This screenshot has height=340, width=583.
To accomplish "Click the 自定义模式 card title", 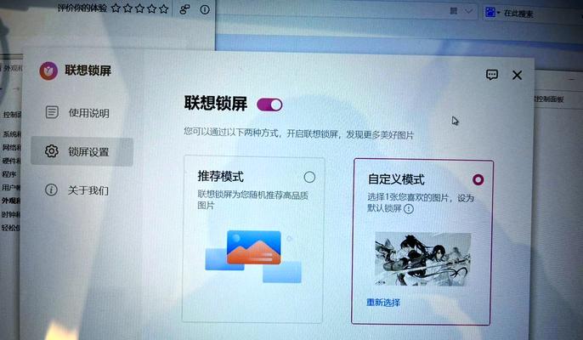I will [396, 179].
